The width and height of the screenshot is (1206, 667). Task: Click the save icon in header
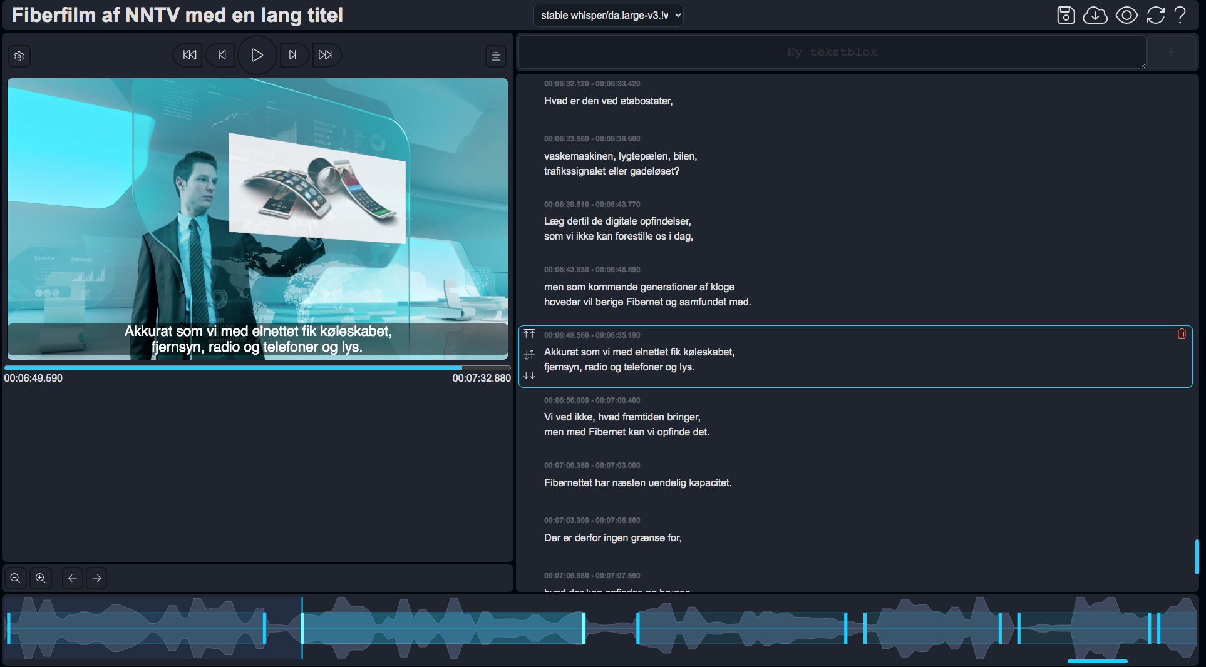(x=1065, y=15)
